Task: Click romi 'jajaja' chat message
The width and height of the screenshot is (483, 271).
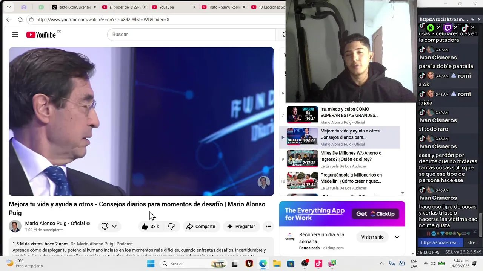Action: [x=426, y=103]
